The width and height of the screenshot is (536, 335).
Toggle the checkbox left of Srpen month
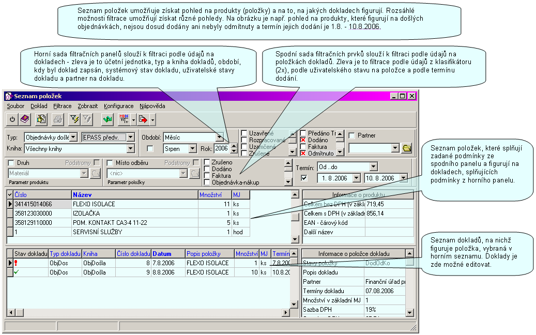(x=150, y=148)
